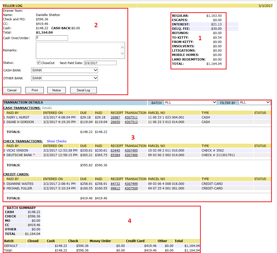Open receipt 26987 link
277x253 pixels.
pos(115,117)
